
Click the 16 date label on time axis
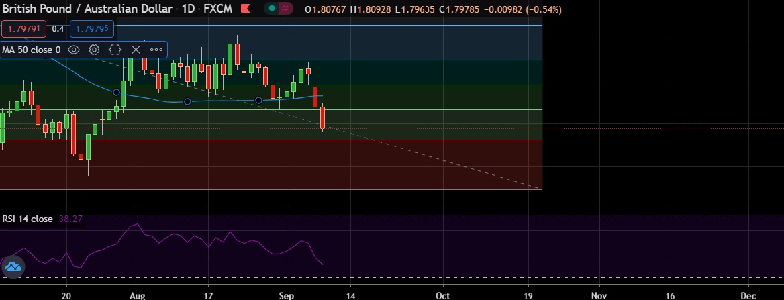pos(670,296)
